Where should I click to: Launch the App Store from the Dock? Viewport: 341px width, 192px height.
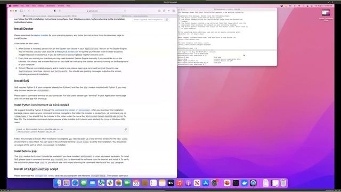tap(206, 183)
